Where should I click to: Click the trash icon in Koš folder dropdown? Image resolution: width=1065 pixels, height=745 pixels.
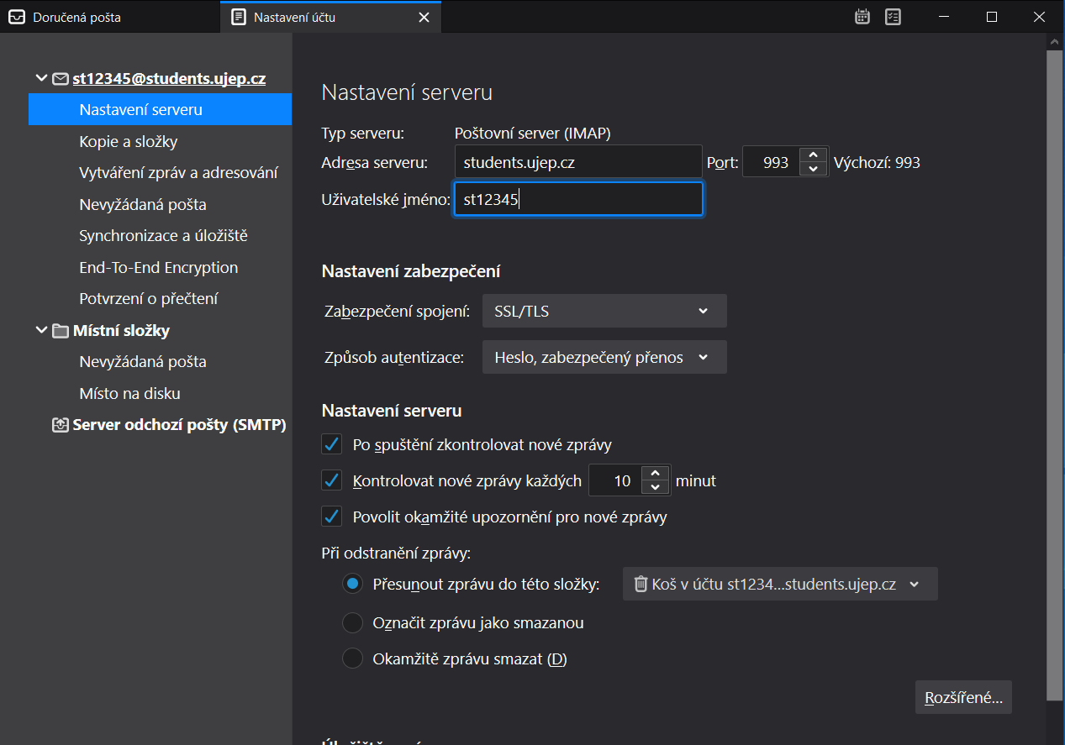click(x=641, y=584)
